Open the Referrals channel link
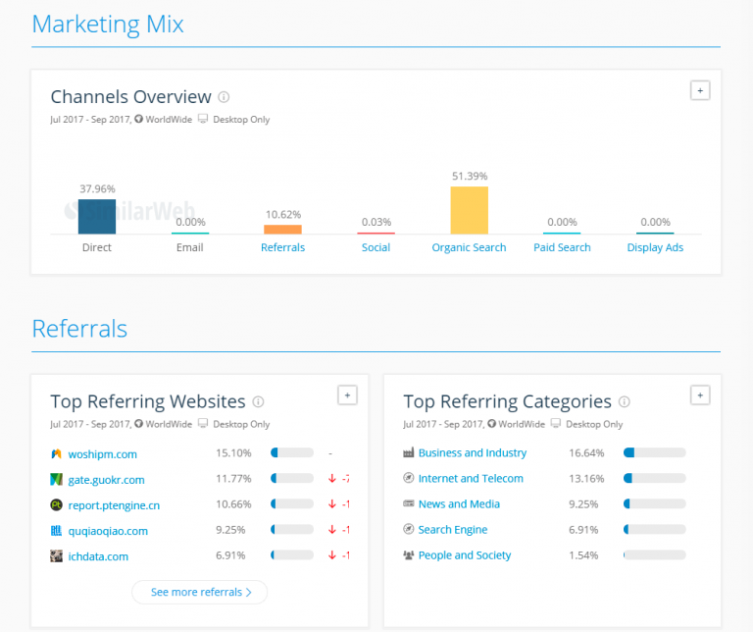The image size is (753, 632). point(282,248)
